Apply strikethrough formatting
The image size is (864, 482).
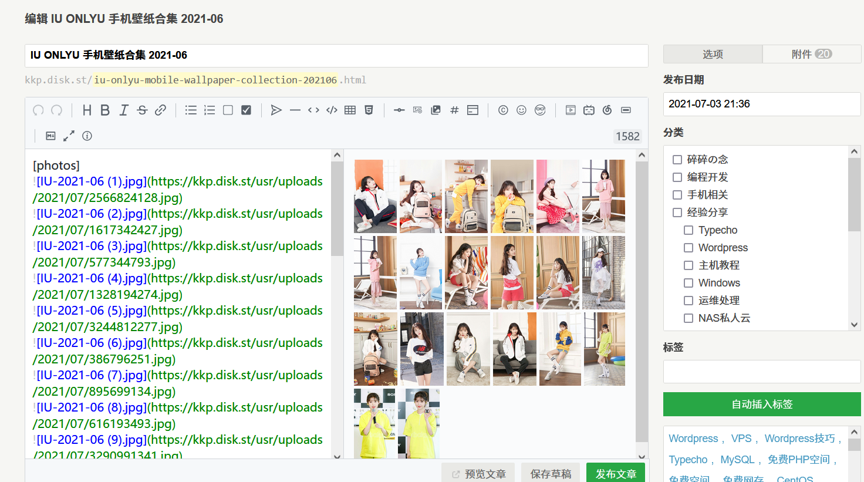142,110
